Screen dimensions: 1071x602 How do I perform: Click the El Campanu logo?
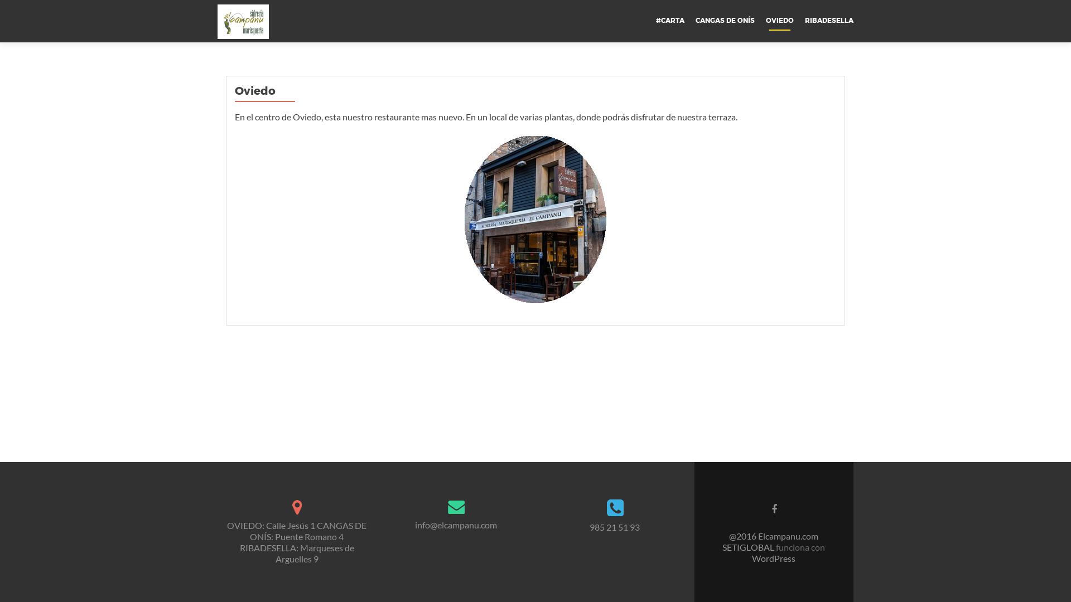click(x=243, y=22)
